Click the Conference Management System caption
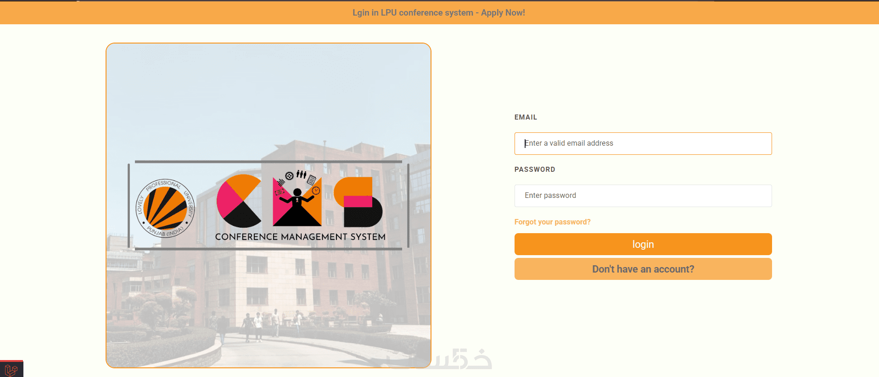Screen dimensions: 879x377 pos(300,237)
